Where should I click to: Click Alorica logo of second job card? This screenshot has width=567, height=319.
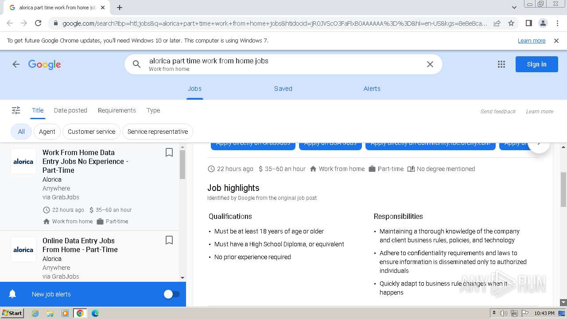click(x=23, y=249)
